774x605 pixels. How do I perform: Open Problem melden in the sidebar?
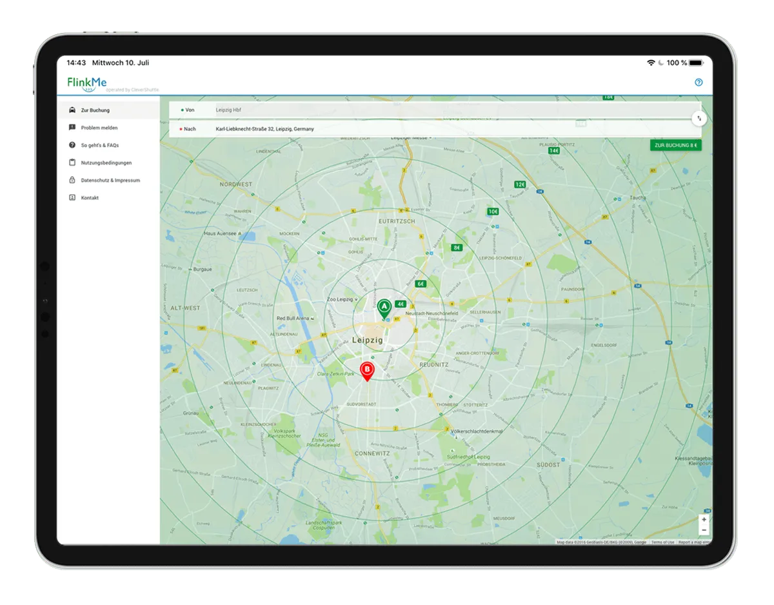tap(108, 128)
